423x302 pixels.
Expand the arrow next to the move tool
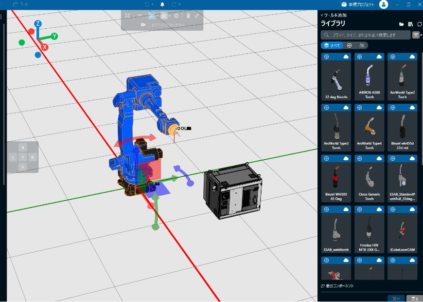tap(158, 15)
